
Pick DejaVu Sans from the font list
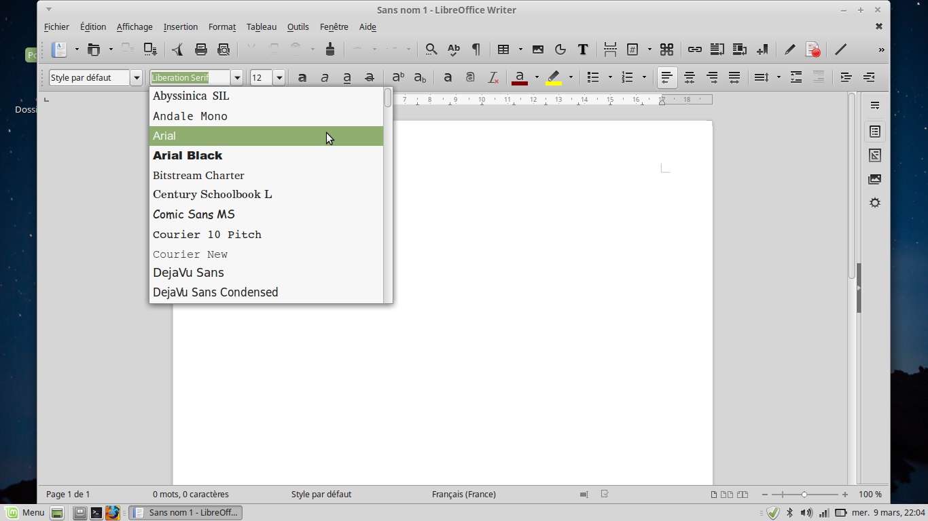pyautogui.click(x=266, y=273)
